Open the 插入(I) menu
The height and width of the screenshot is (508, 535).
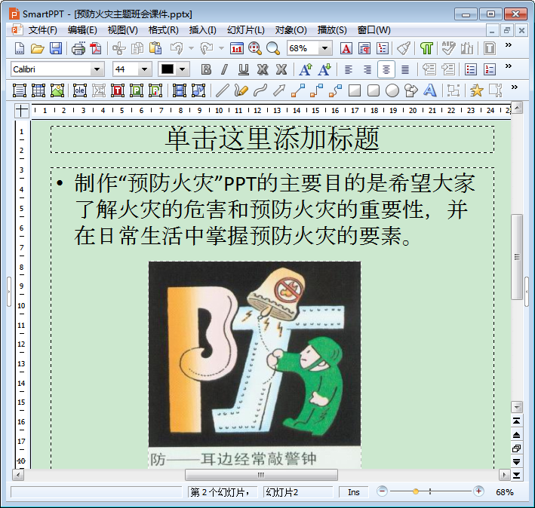[x=203, y=30]
